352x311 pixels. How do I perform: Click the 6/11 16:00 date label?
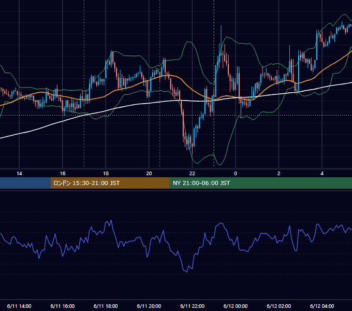point(63,306)
